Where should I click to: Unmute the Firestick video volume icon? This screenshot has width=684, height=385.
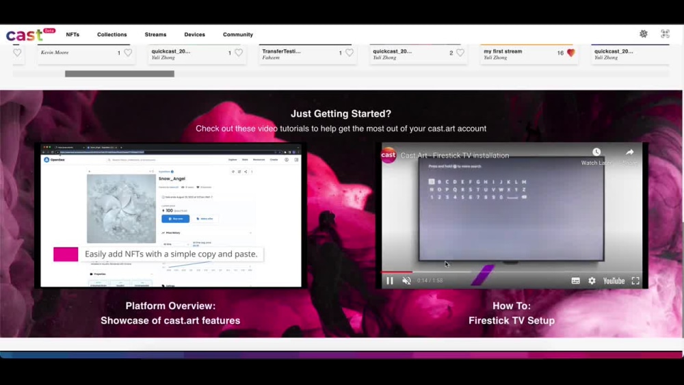tap(406, 281)
